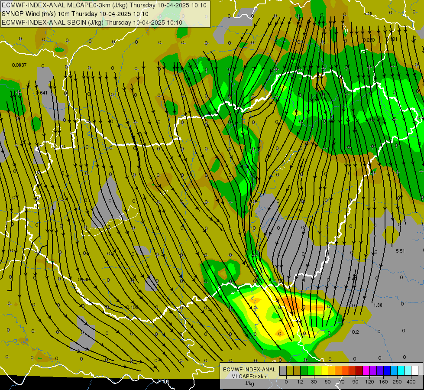This screenshot has width=424, height=390.
Task: Click the yellow-green swatch right of tick 30
Action: pos(318,370)
